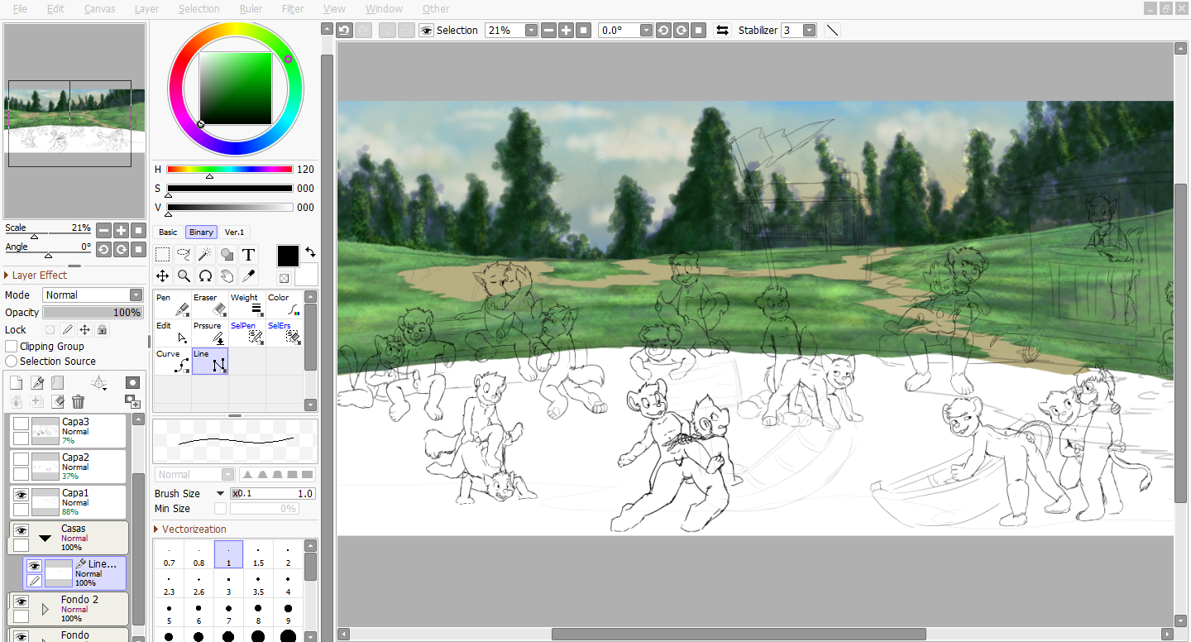This screenshot has height=642, width=1191.
Task: Swap foreground and background colors
Action: [x=310, y=252]
